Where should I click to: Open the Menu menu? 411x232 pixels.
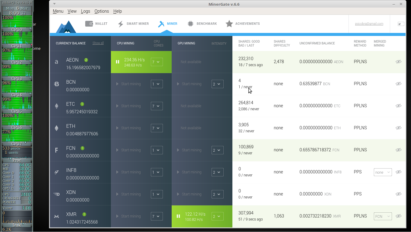[58, 11]
